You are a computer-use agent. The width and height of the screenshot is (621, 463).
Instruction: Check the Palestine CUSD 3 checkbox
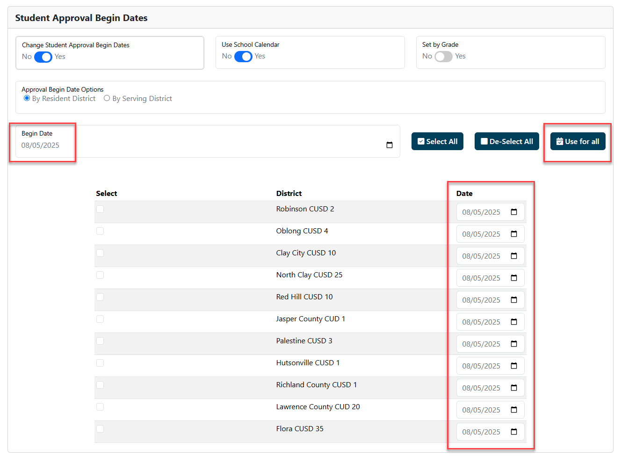(100, 341)
